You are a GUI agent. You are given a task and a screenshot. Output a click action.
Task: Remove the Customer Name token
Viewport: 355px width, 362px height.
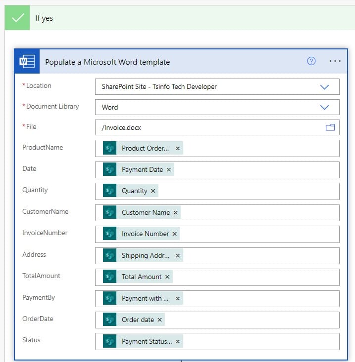click(x=176, y=213)
